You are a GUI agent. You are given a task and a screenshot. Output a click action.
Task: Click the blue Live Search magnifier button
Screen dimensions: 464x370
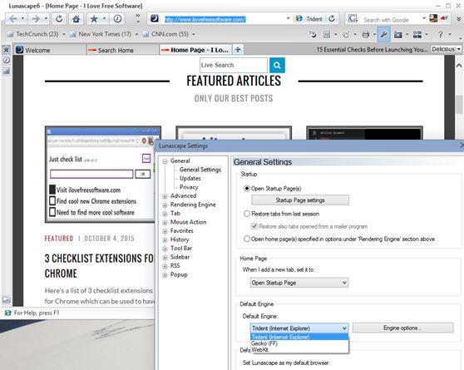click(277, 65)
